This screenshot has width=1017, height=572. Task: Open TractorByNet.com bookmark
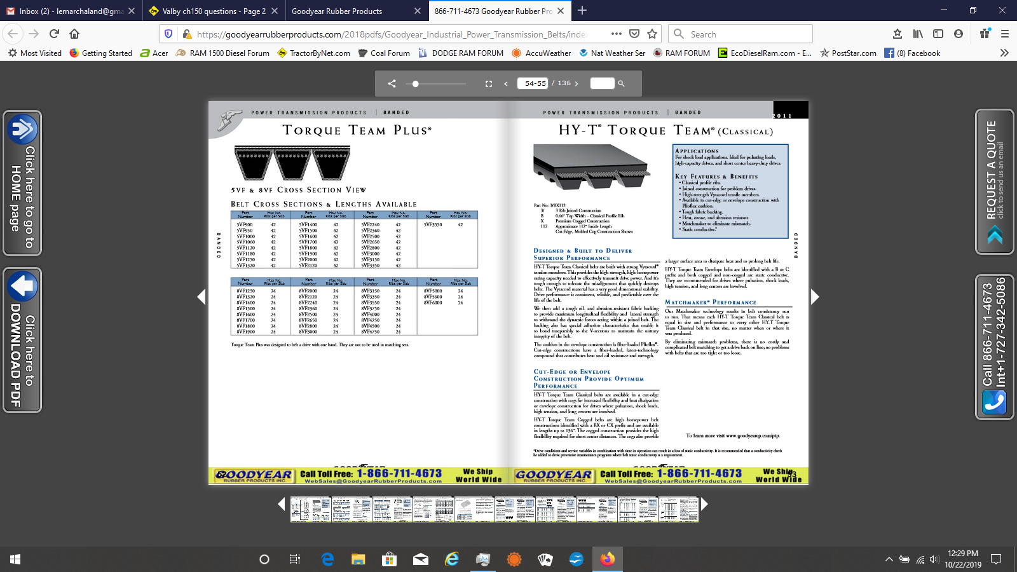[314, 53]
